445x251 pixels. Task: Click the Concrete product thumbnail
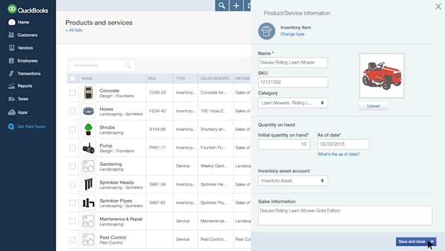(x=88, y=92)
